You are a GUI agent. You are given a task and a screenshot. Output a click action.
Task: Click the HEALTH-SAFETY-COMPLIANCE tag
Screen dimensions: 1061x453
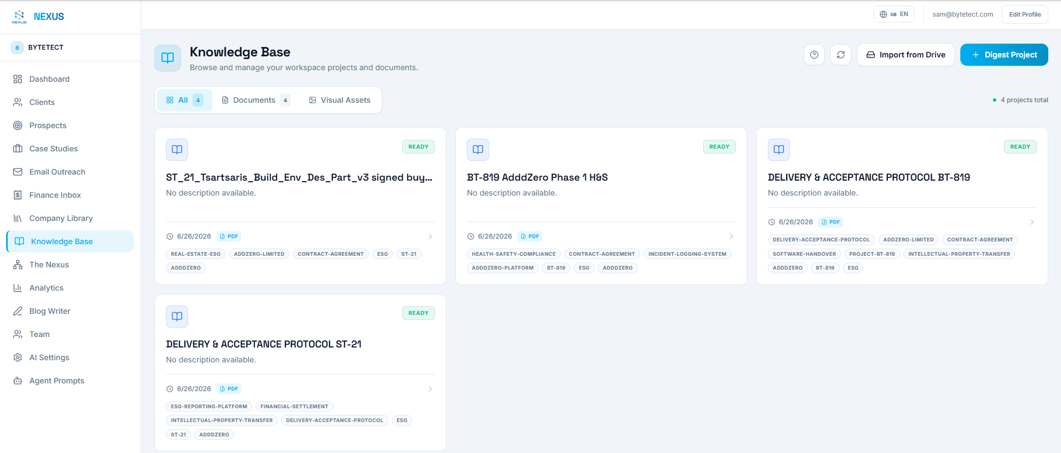click(x=514, y=254)
